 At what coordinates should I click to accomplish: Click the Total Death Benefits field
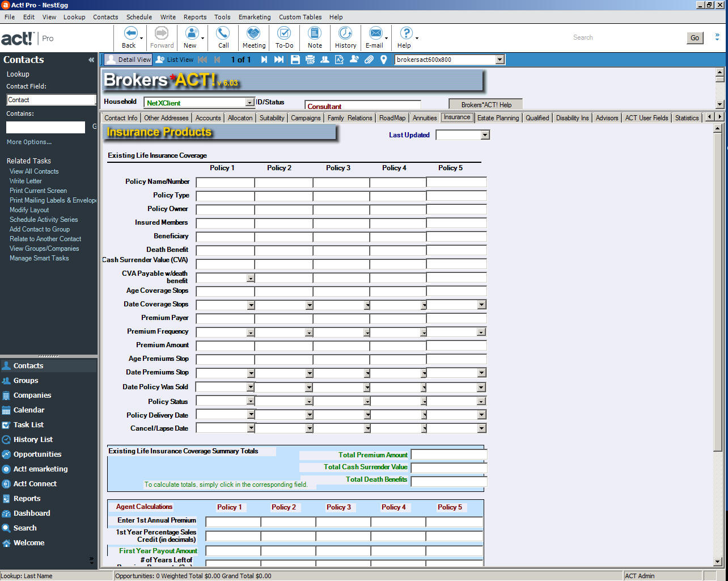[449, 482]
